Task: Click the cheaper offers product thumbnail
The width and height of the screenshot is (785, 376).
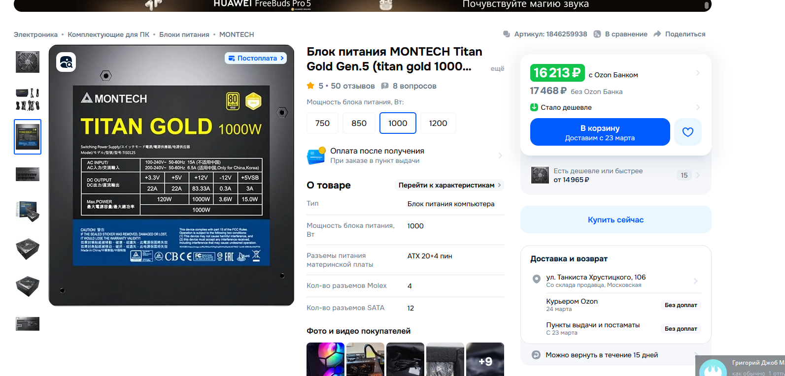Action: 540,175
